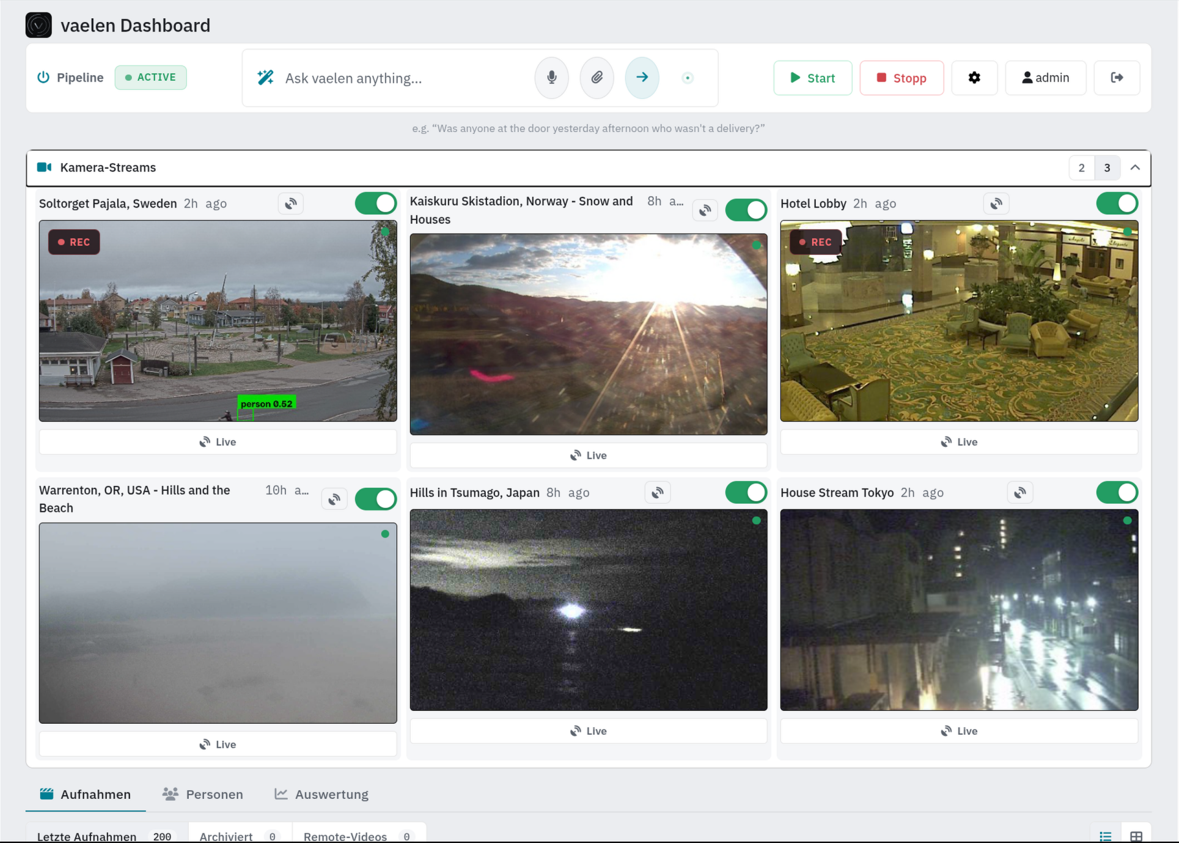Switch to the Auswertung tab
Image resolution: width=1179 pixels, height=843 pixels.
(321, 794)
